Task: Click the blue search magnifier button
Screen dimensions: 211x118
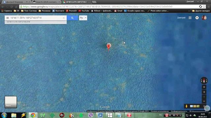Action: (x=72, y=18)
